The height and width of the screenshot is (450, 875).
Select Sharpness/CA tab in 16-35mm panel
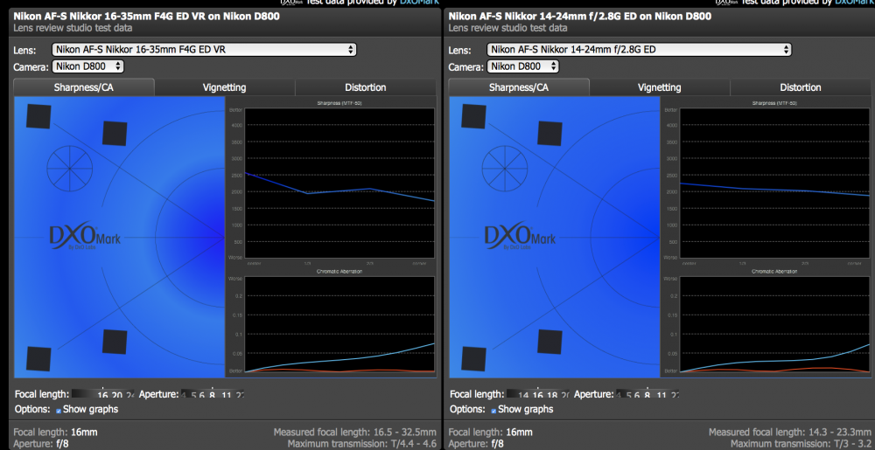84,87
